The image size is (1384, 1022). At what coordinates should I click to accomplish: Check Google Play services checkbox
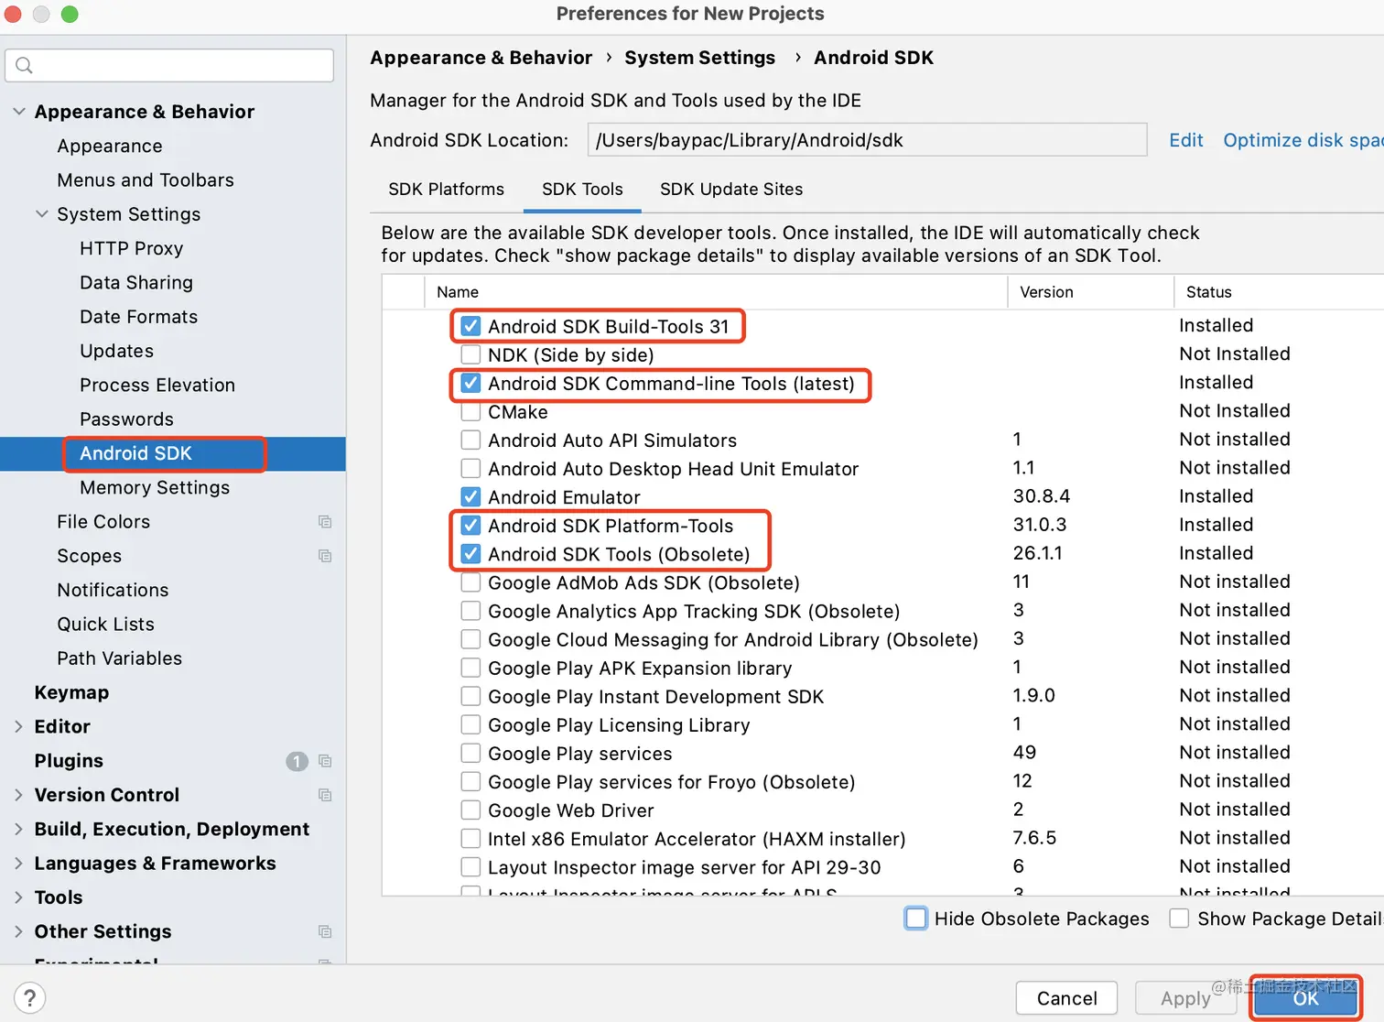click(470, 753)
